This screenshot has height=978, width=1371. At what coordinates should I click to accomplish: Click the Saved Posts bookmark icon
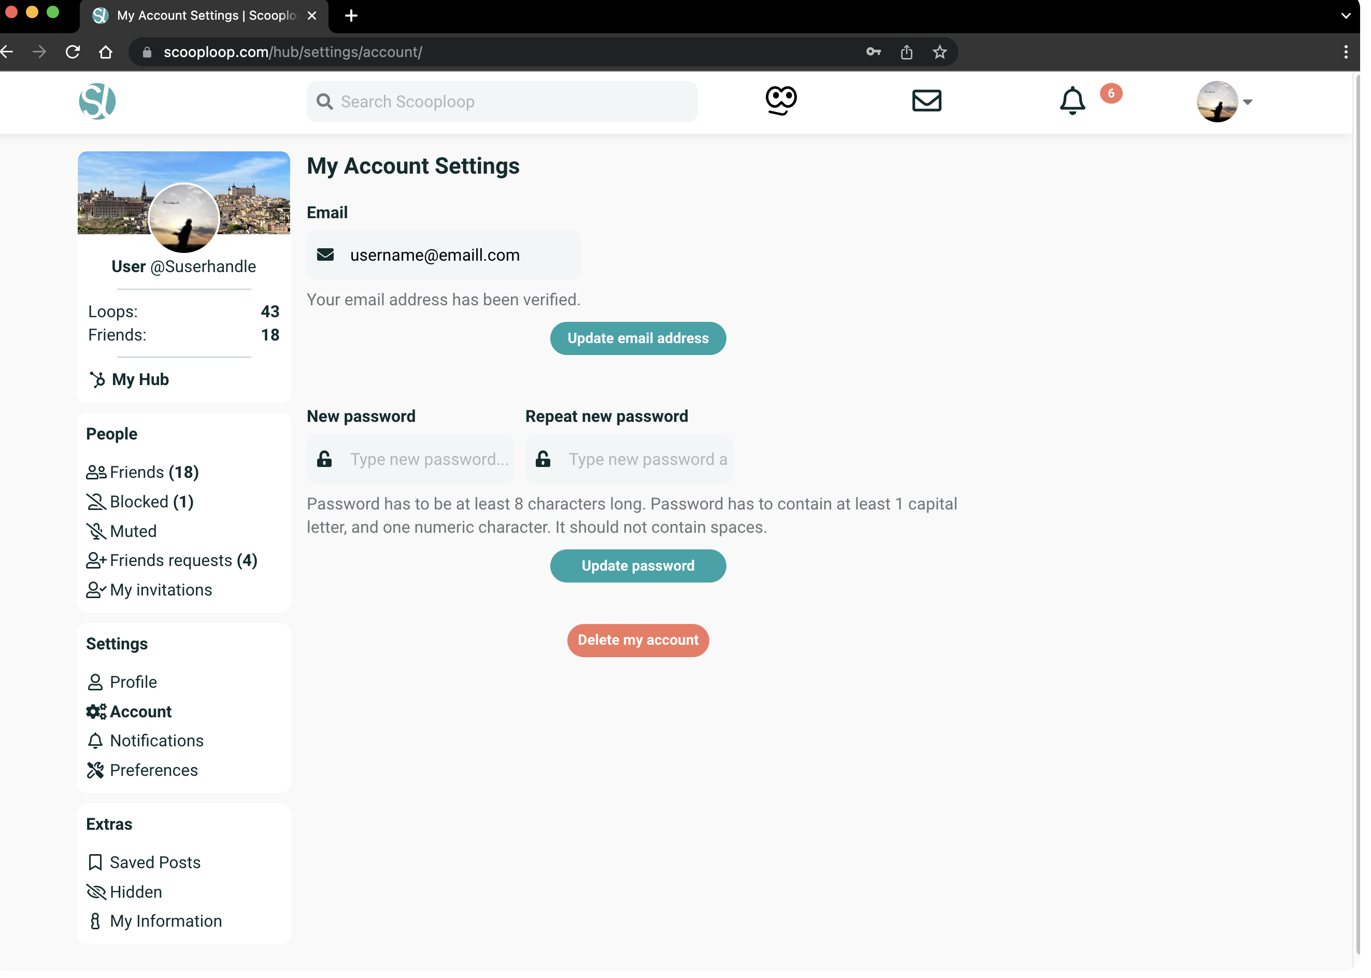click(x=95, y=863)
